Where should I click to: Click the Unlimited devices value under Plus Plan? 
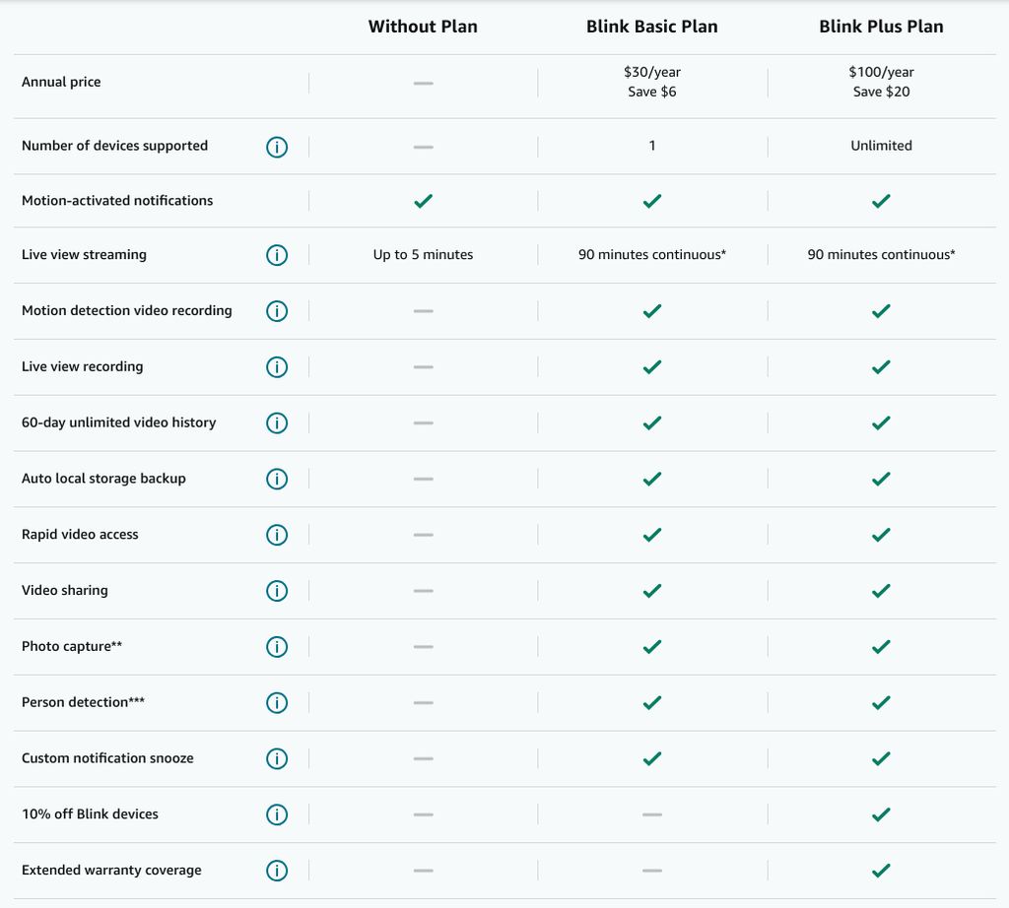pos(881,146)
